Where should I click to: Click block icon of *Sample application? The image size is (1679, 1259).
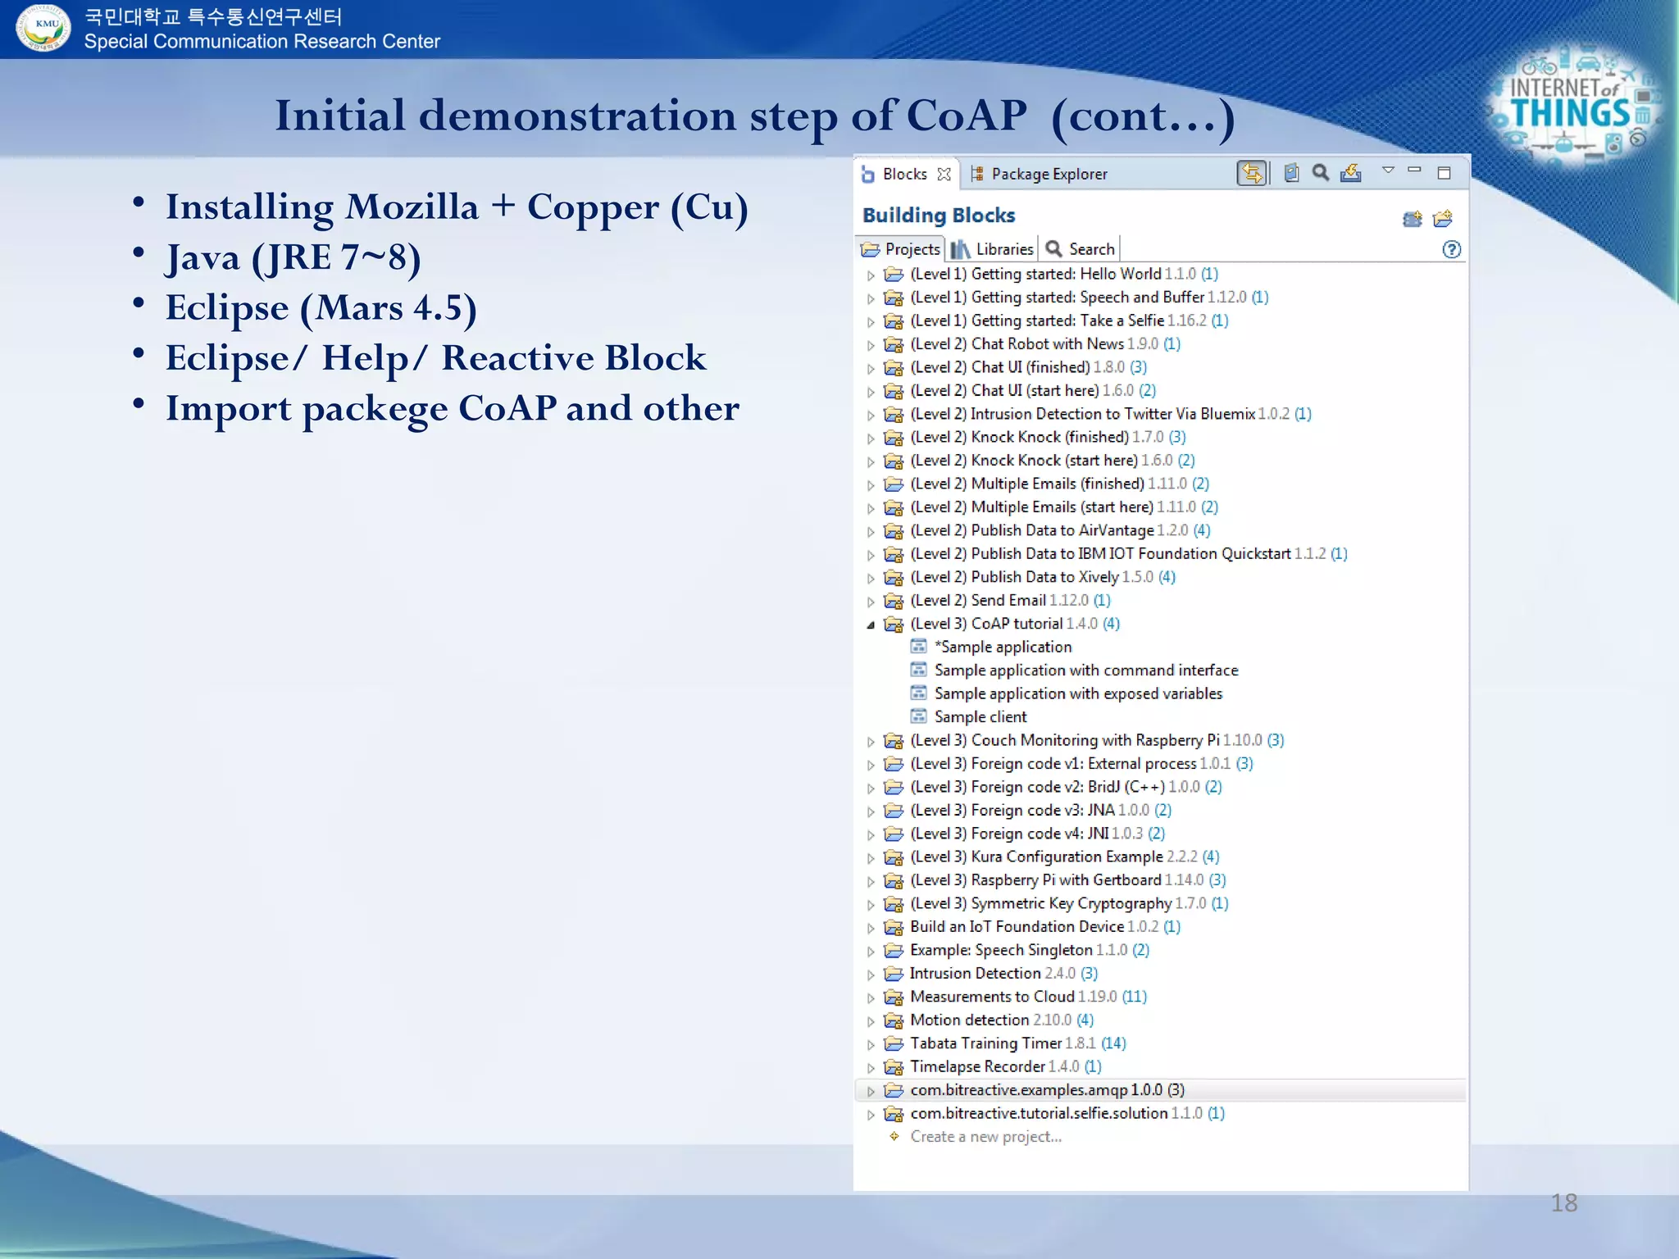pos(919,647)
